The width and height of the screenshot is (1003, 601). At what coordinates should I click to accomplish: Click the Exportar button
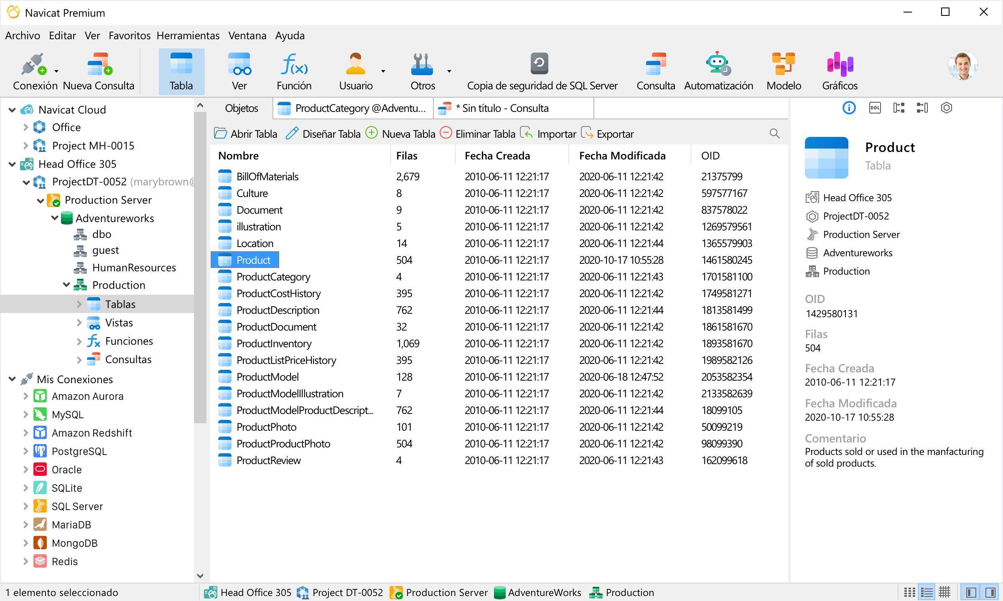pyautogui.click(x=607, y=134)
